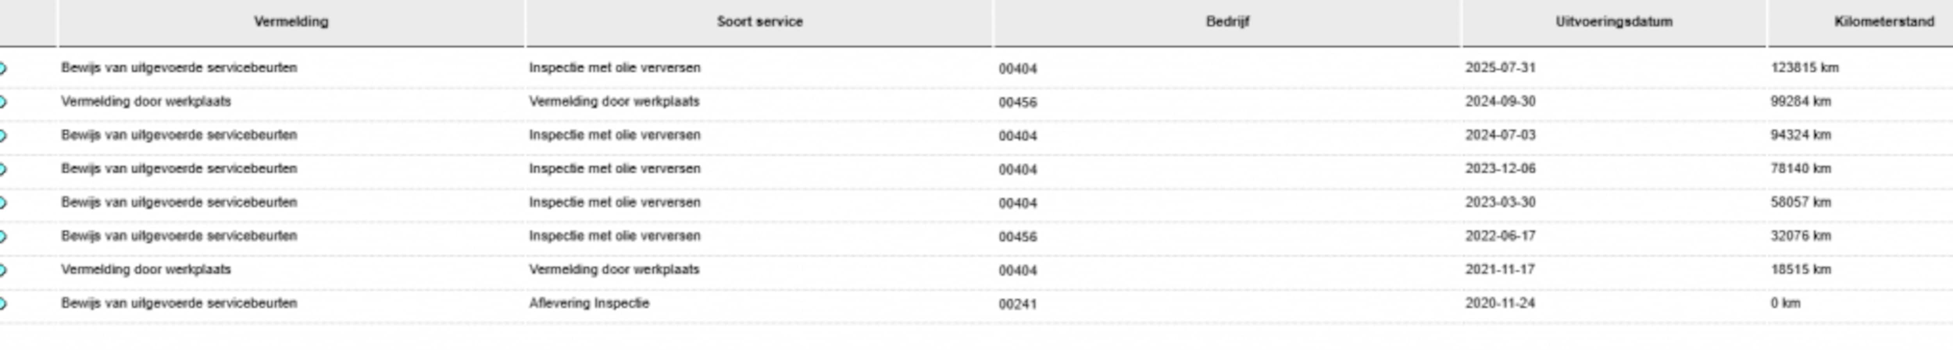This screenshot has width=1953, height=350.
Task: Select the 0 km mileage cell
Action: coord(1785,303)
